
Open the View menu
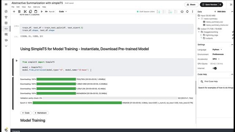coord(23,7)
